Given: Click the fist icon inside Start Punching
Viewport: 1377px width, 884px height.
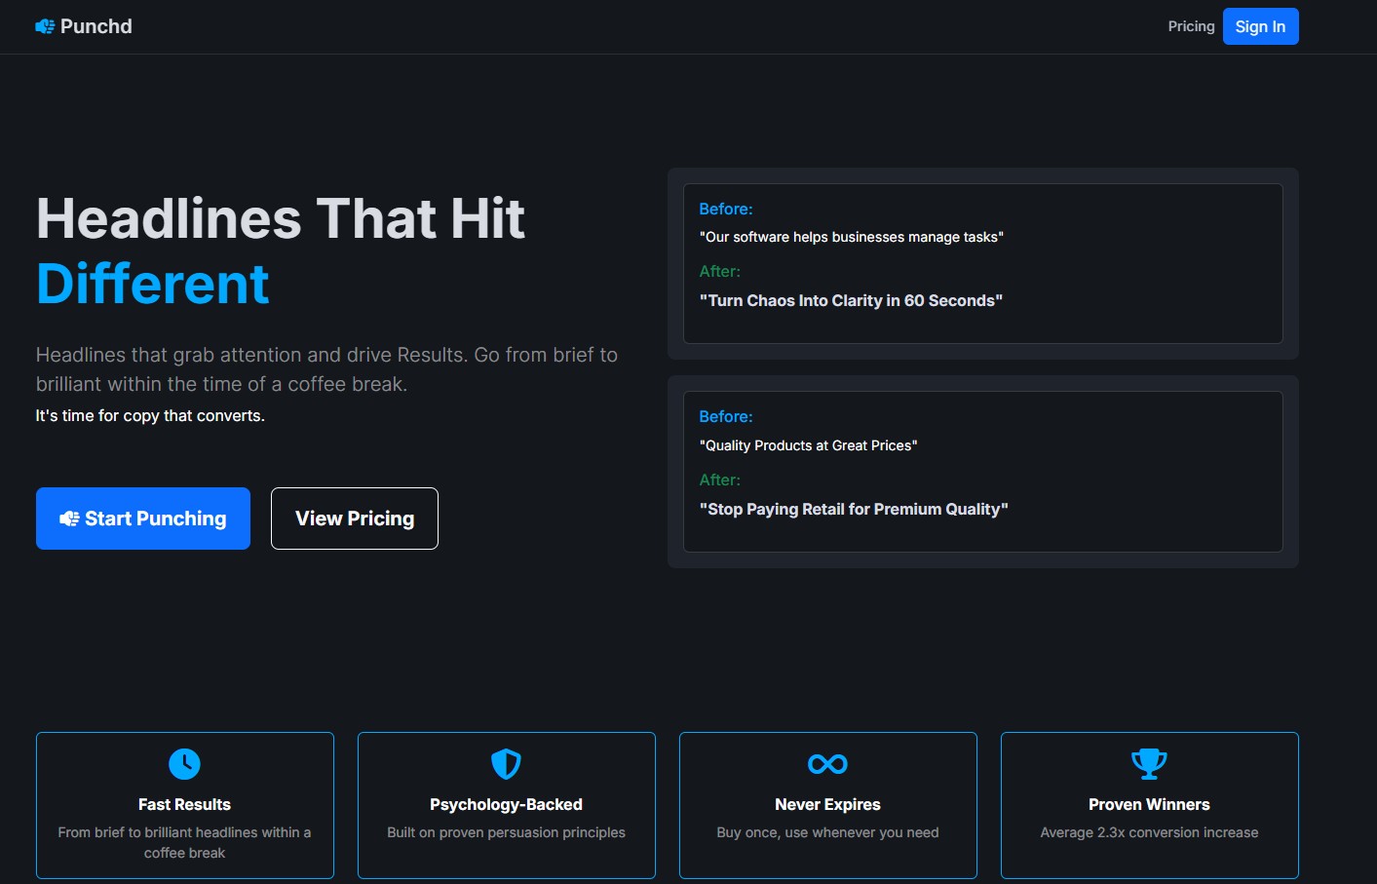Looking at the screenshot, I should point(69,519).
